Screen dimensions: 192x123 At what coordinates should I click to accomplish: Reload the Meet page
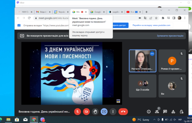click(29, 18)
